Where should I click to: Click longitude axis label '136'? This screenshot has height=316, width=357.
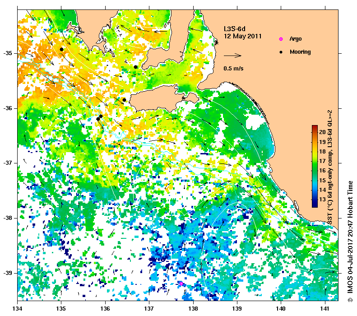tap(106, 308)
